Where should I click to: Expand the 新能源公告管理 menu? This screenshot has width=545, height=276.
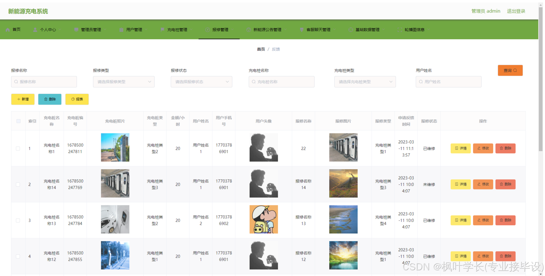(267, 29)
